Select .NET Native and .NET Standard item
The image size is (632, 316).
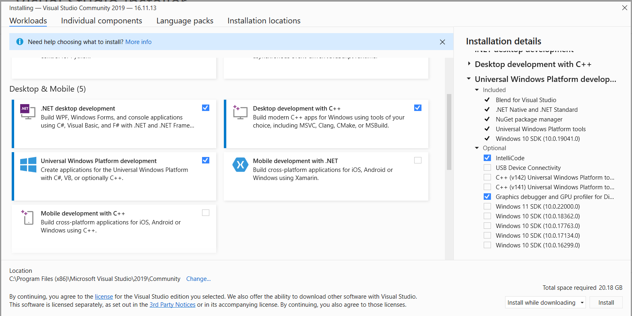(x=537, y=109)
